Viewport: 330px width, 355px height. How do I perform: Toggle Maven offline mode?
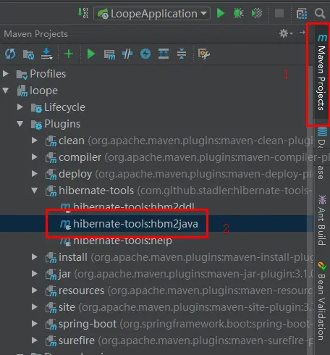[127, 54]
